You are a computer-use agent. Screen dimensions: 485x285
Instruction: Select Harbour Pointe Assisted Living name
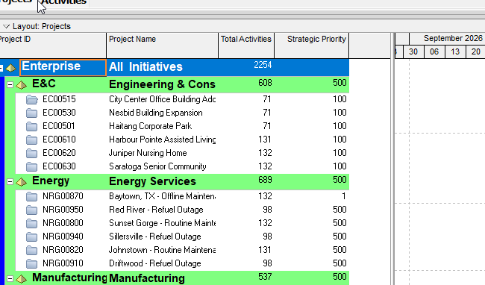163,140
